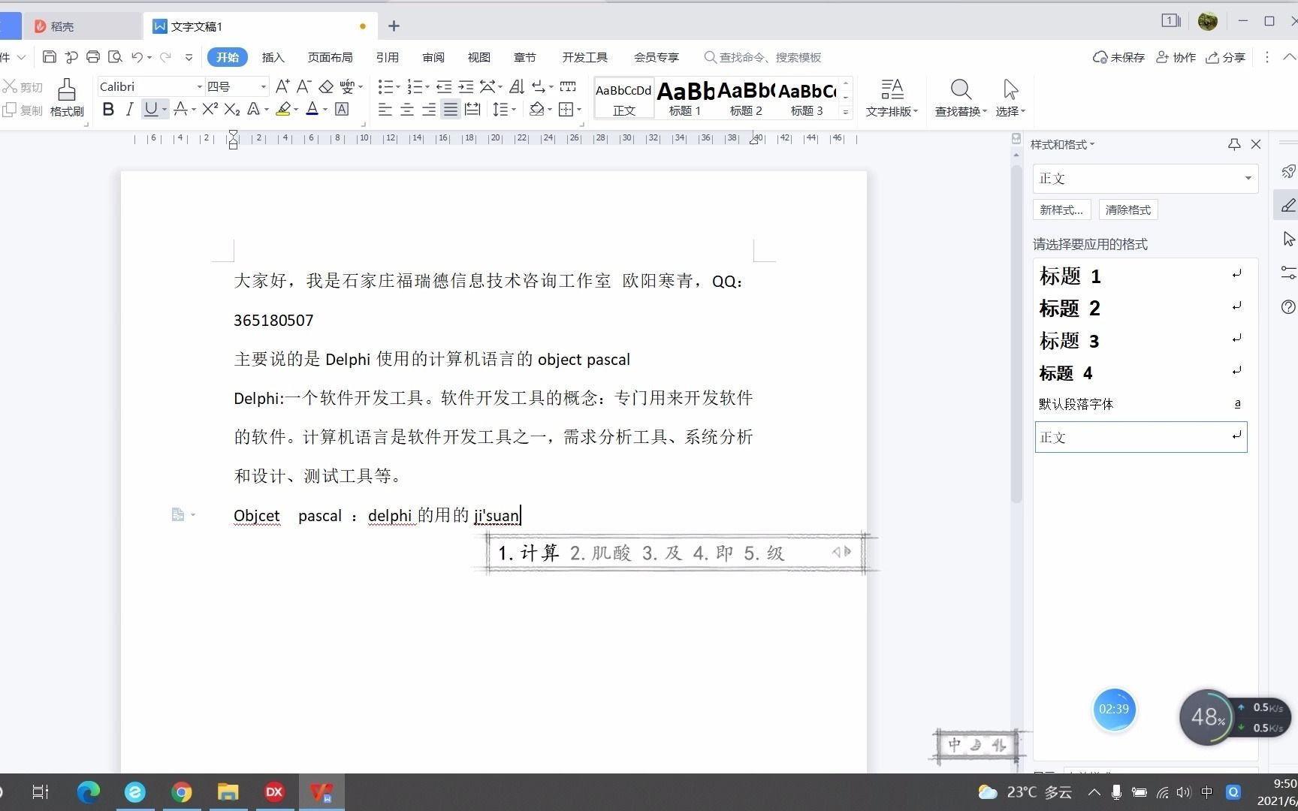This screenshot has width=1298, height=811.
Task: Toggle bold formatting on selected text
Action: pyautogui.click(x=107, y=110)
